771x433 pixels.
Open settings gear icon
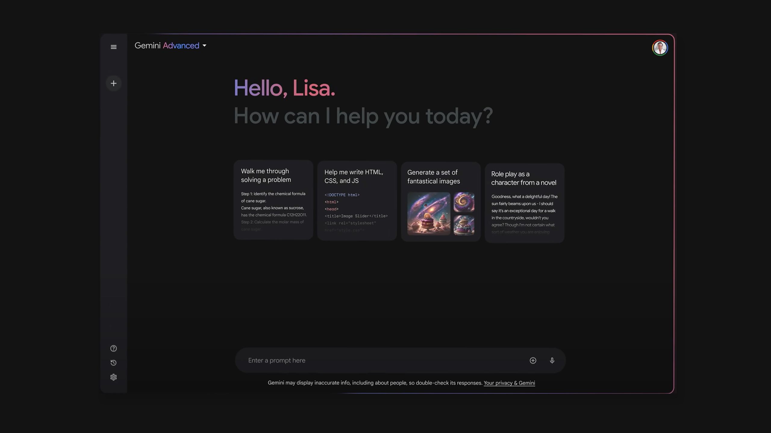click(x=113, y=377)
